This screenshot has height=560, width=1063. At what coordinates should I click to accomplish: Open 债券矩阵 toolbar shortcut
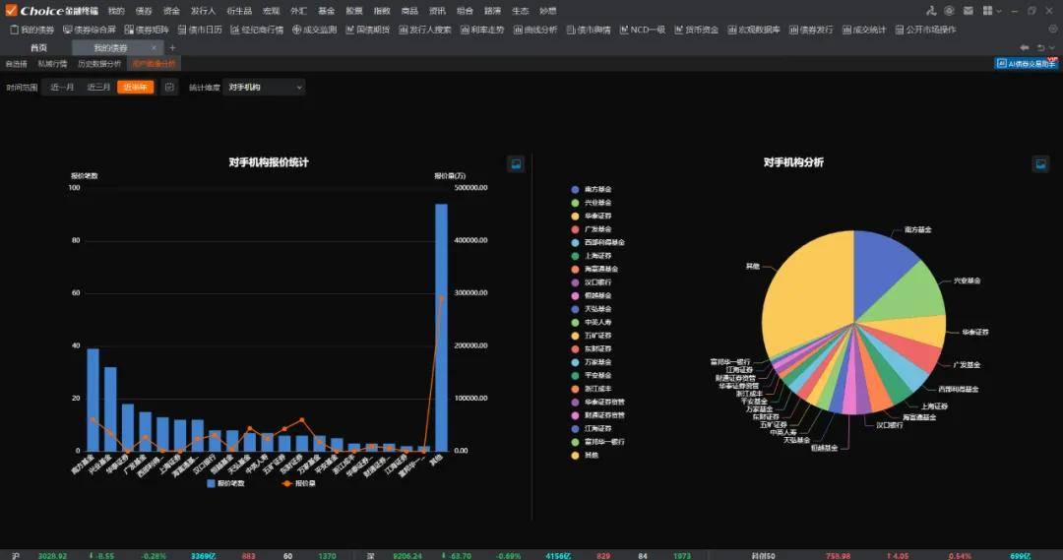(147, 30)
